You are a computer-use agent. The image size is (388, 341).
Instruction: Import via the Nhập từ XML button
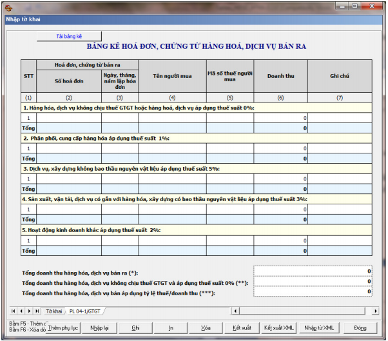click(x=319, y=327)
